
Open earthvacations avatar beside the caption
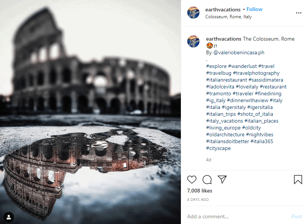pyautogui.click(x=193, y=41)
